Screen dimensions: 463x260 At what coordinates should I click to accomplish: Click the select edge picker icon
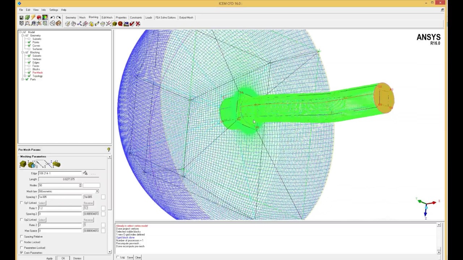(x=85, y=173)
